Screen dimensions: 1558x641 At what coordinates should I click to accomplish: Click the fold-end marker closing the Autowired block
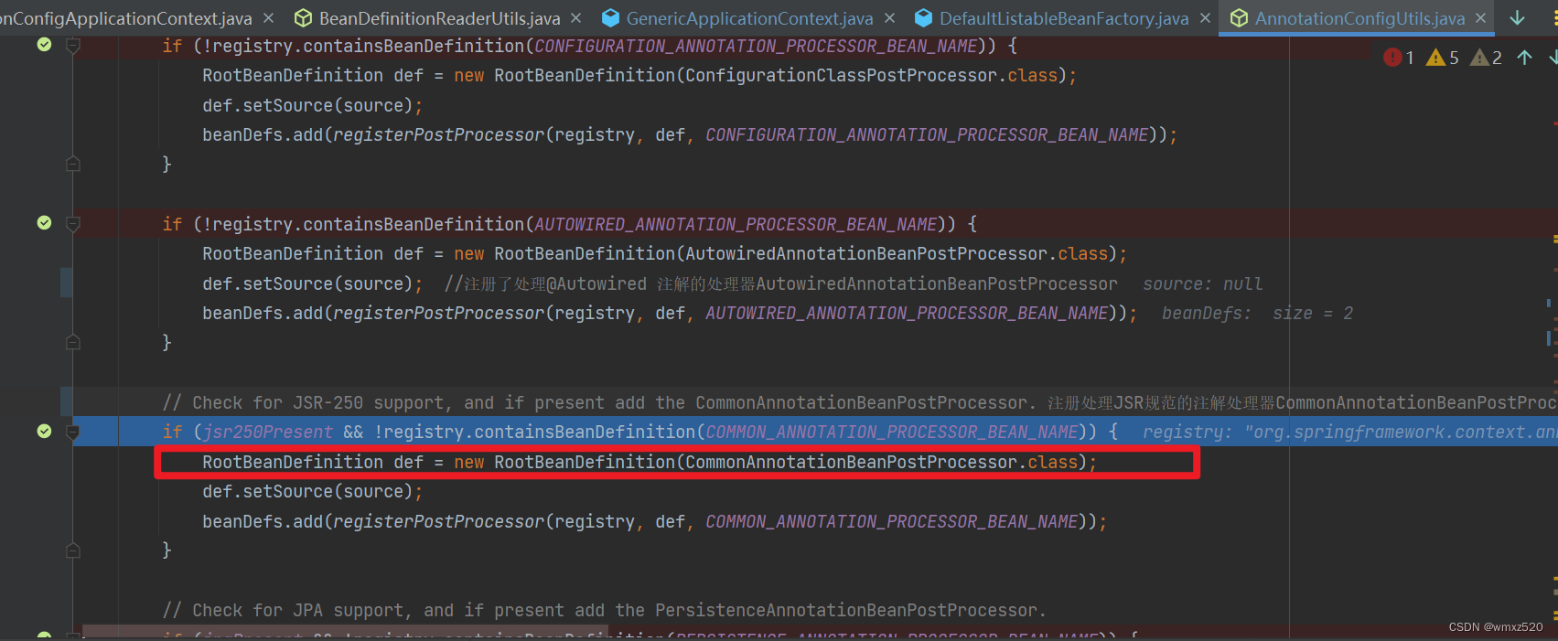click(73, 342)
